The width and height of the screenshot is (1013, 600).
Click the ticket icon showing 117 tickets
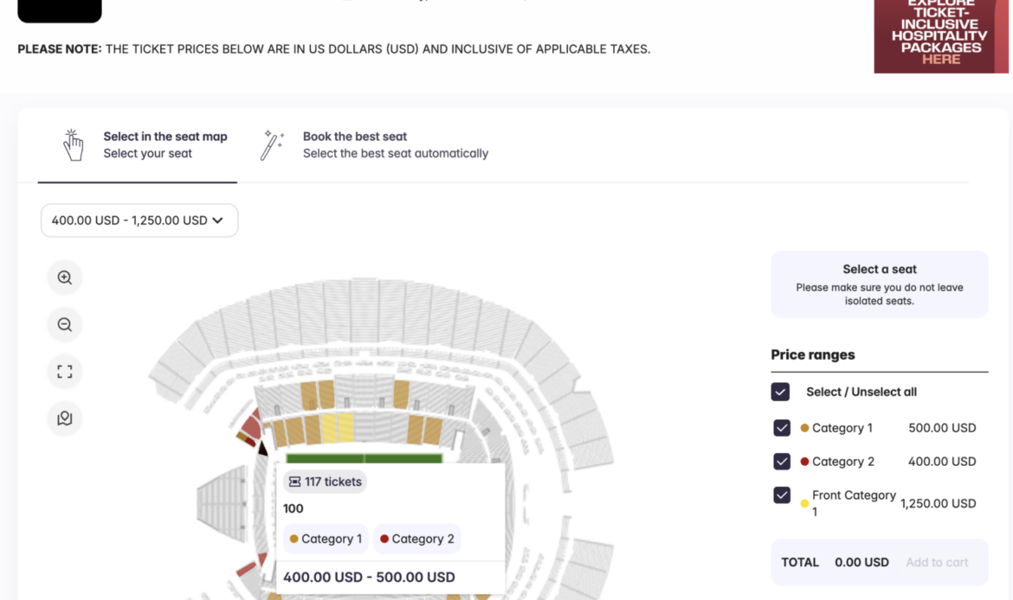[294, 482]
